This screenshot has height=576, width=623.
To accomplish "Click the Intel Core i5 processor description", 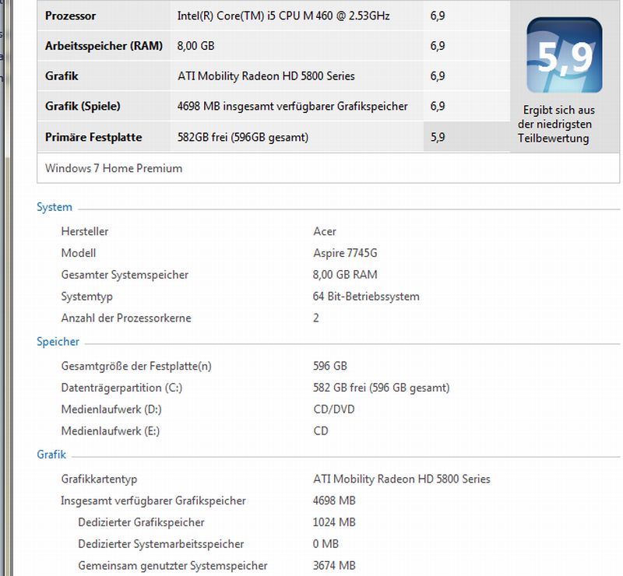I will (283, 16).
